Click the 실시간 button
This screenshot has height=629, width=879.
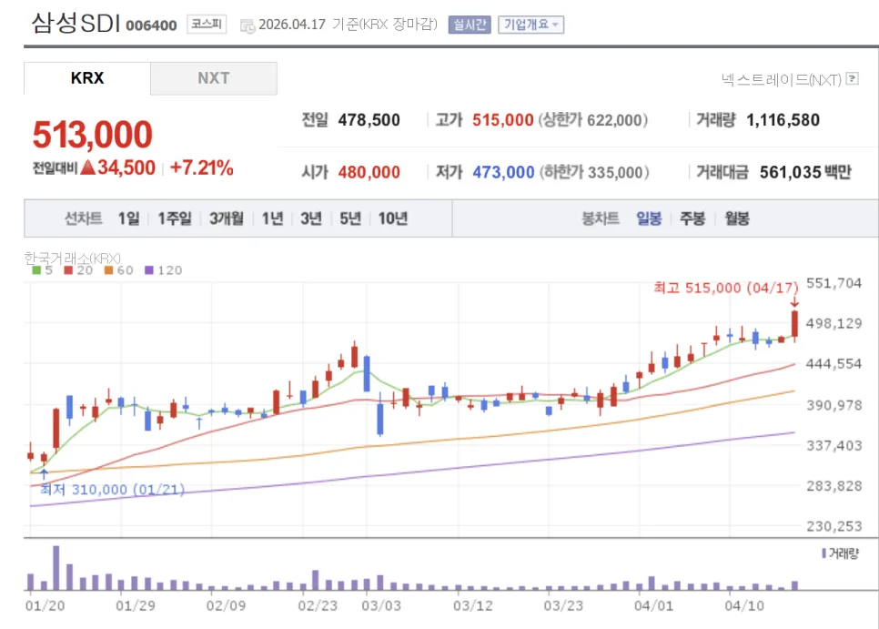470,25
